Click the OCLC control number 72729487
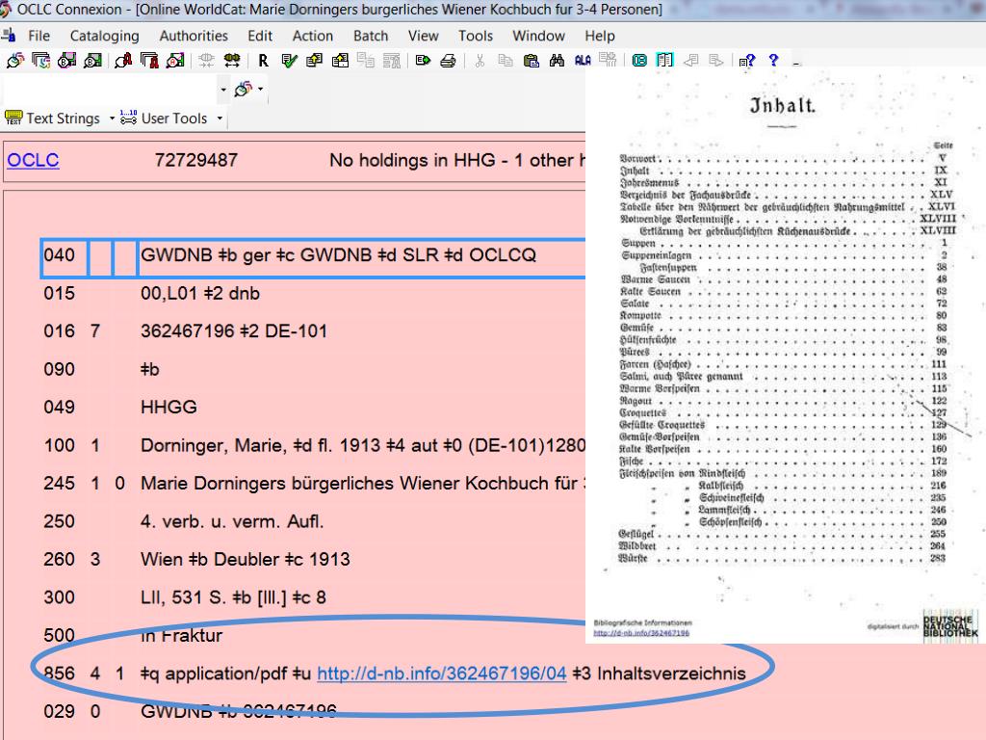Screen dimensions: 986x740 pyautogui.click(x=196, y=160)
